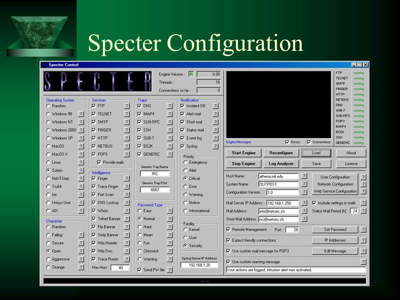400x300 pixels.
Task: Click help icon beside TELNET service
Action: coord(127,114)
